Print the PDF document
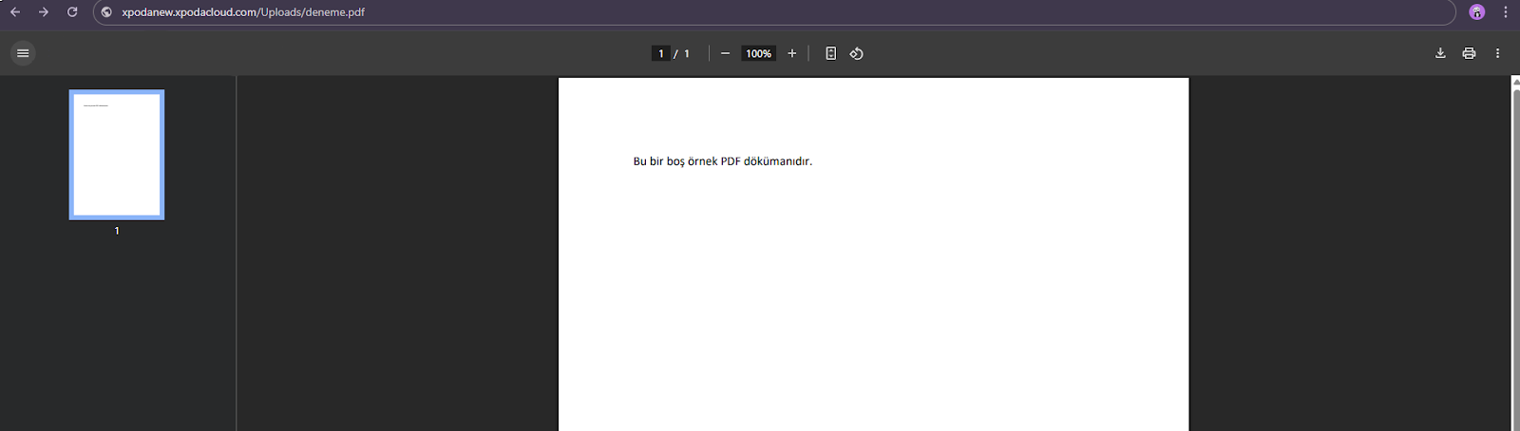Viewport: 1520px width, 431px height. click(x=1469, y=53)
